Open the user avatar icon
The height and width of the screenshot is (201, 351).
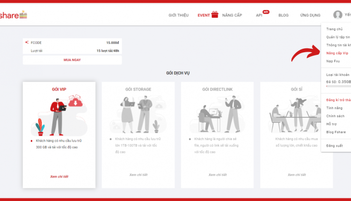(x=337, y=15)
